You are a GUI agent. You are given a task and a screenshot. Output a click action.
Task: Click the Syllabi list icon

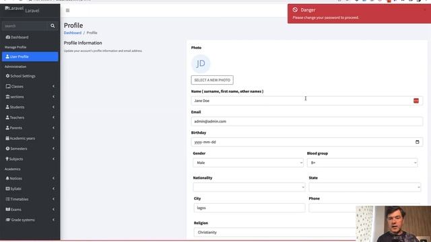[x=7, y=189]
